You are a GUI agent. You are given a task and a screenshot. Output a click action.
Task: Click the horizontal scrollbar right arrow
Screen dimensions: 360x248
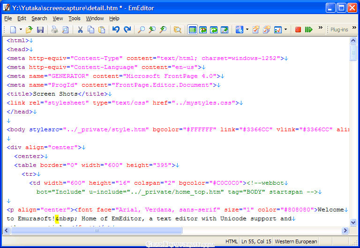pos(345,230)
